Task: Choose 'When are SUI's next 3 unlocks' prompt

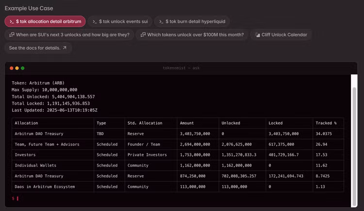Action: 69,35
